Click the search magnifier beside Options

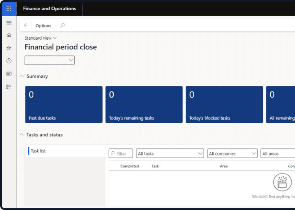pos(63,25)
